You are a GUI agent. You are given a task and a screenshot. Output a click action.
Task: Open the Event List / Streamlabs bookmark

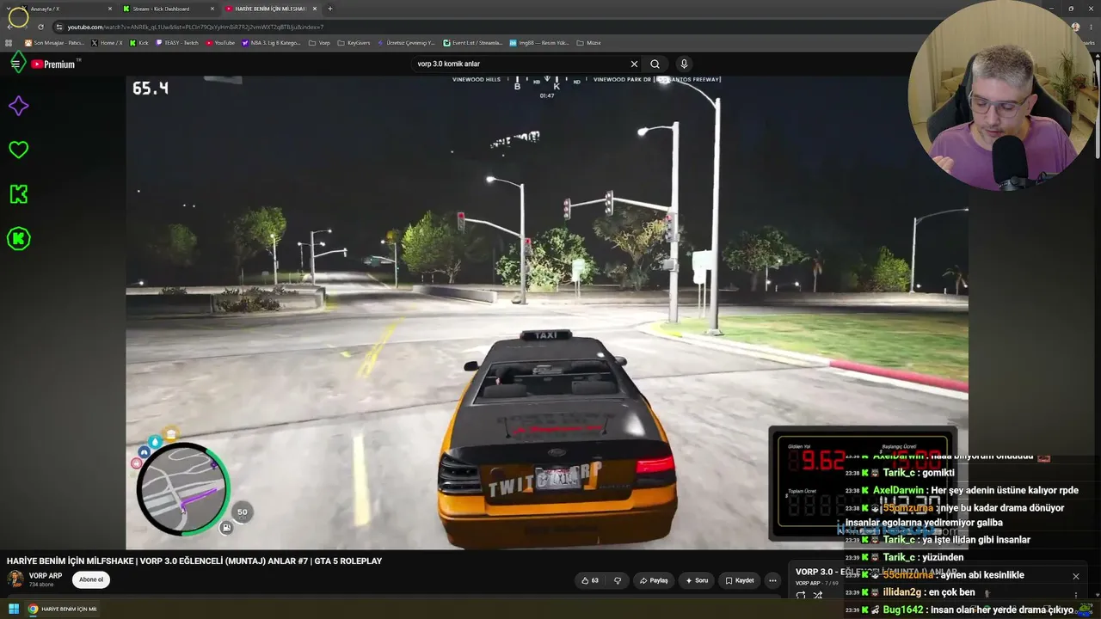coord(473,43)
